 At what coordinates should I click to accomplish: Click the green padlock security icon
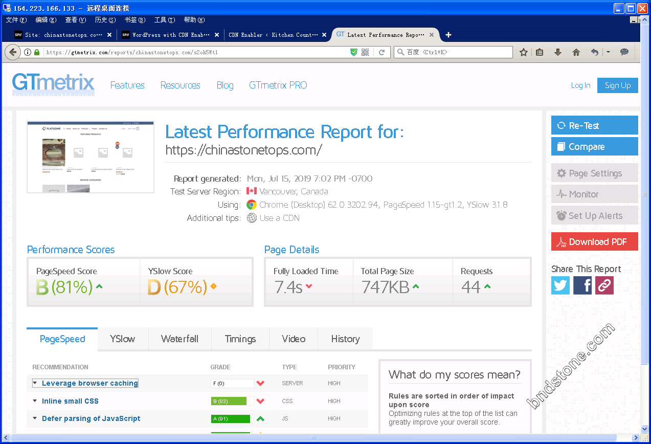tap(36, 52)
